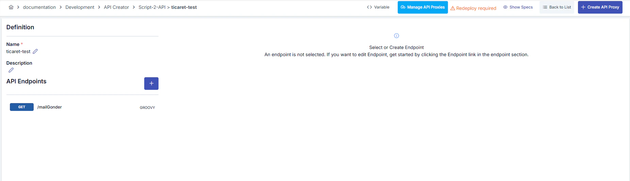Edit the Name field pencil icon

(x=35, y=51)
